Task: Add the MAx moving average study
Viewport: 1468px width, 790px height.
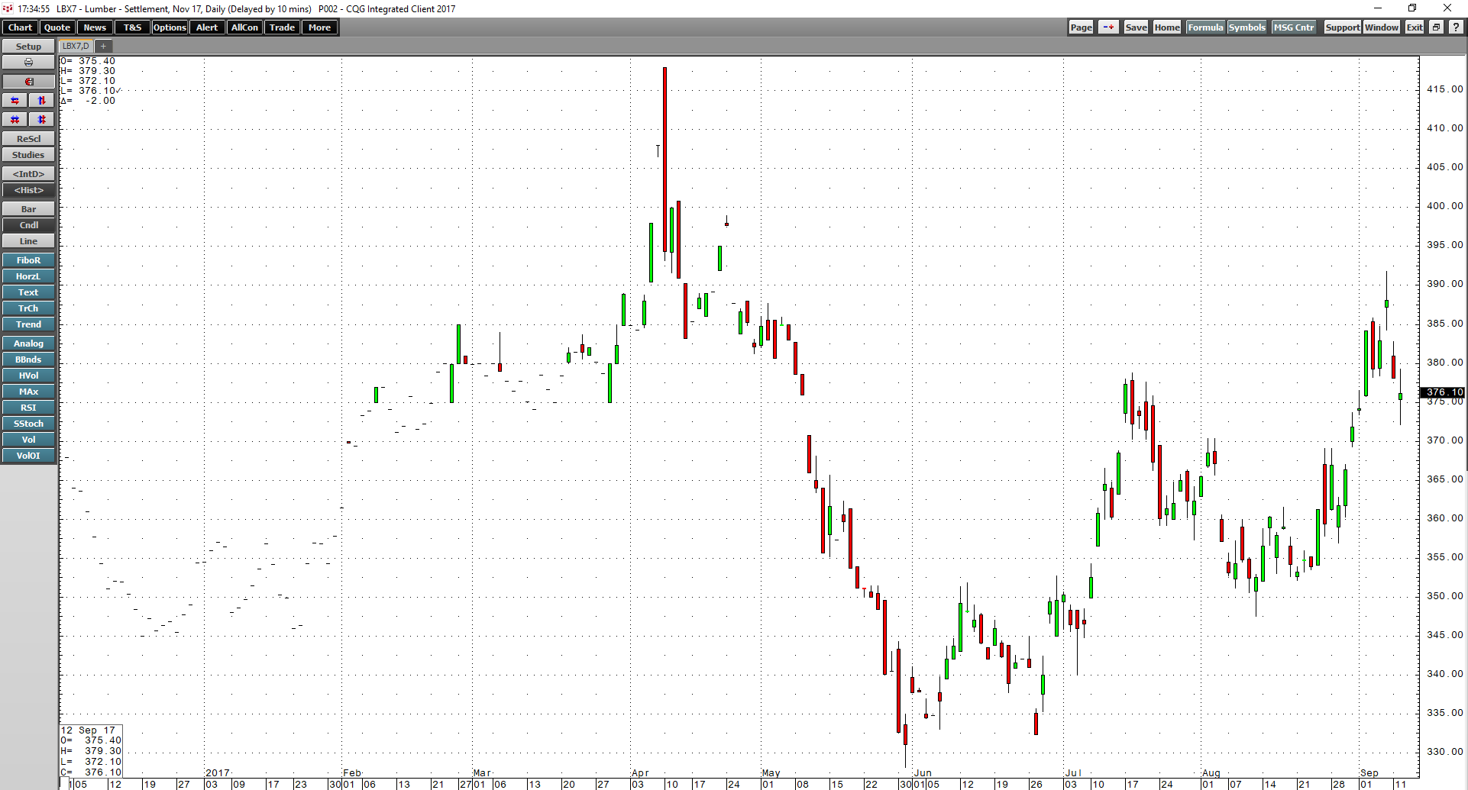Action: pos(28,392)
